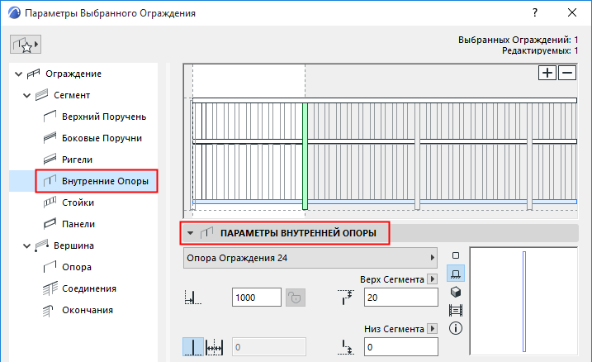Viewport: 592px width, 362px height.
Task: Collapse the Сегмент tree node
Action: point(26,96)
